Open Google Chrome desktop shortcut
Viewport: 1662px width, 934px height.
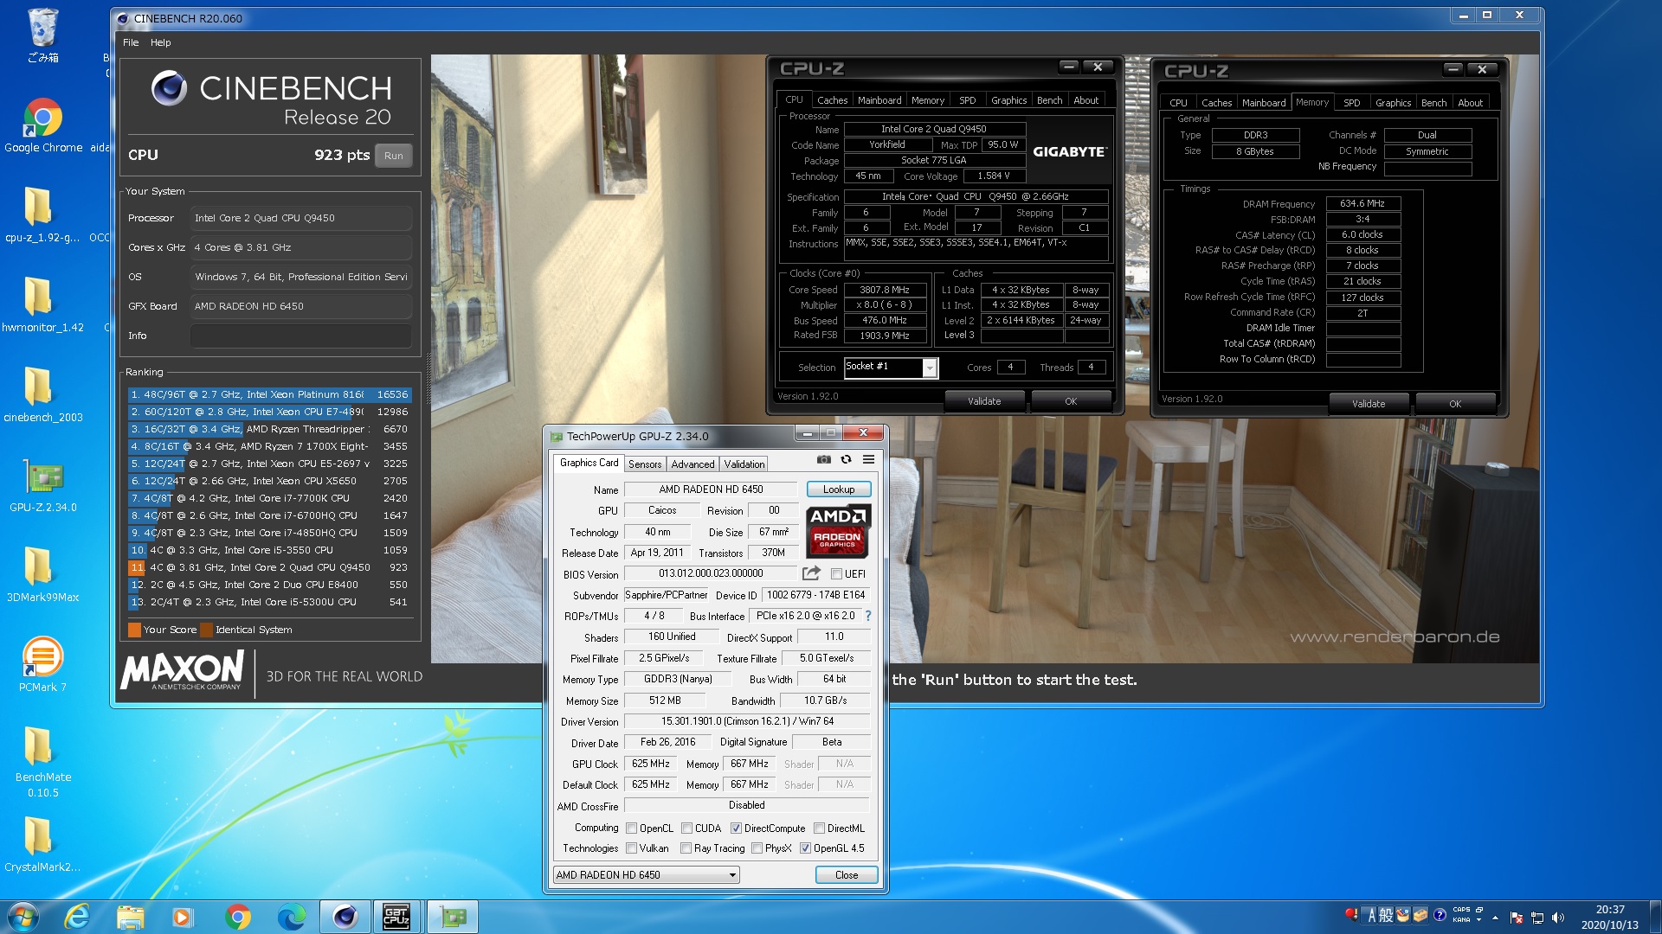[43, 126]
